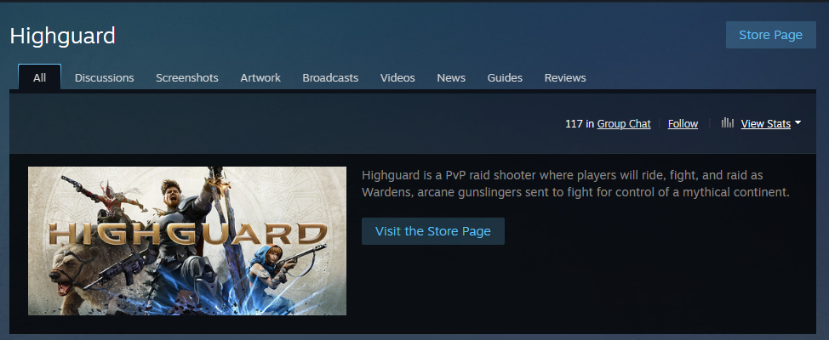Screen dimensions: 829x340
Task: Click the View Stats bar chart icon
Action: 728,123
